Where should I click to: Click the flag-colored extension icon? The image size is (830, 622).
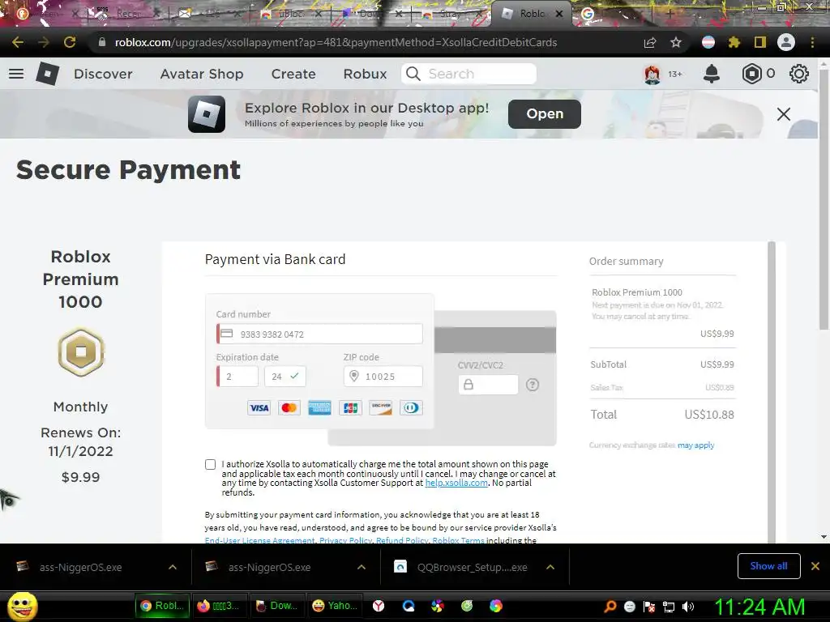pyautogui.click(x=708, y=42)
